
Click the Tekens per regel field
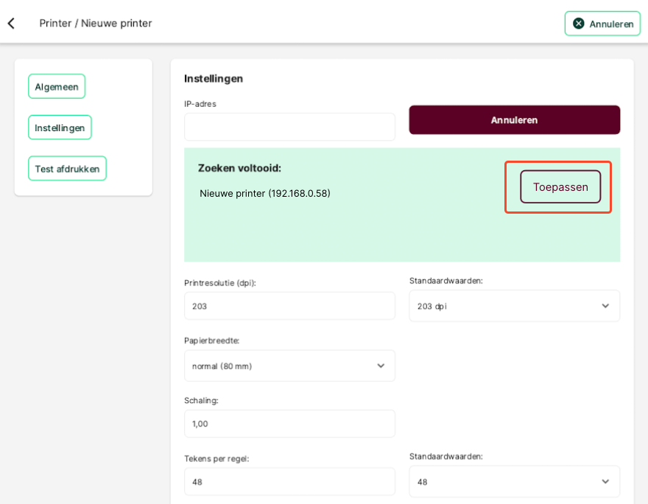point(289,482)
